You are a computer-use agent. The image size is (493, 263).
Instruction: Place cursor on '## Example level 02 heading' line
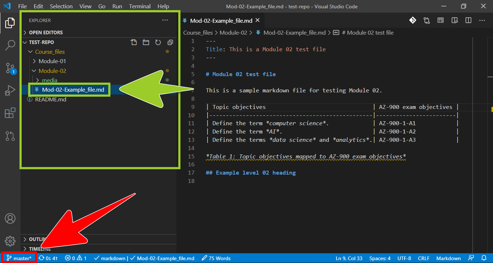point(251,173)
